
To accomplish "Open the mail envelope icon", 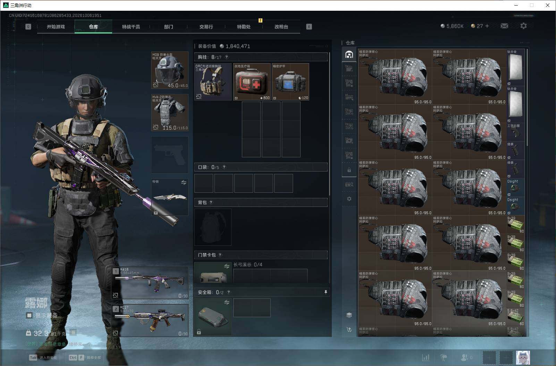I will click(x=504, y=26).
